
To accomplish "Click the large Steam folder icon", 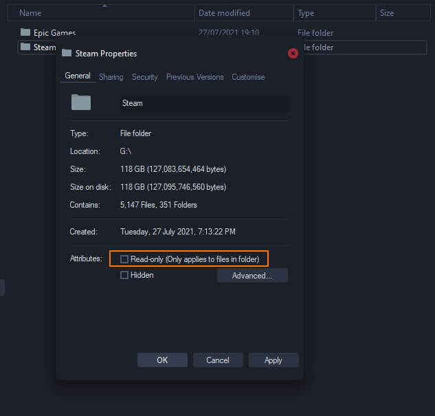I will click(x=81, y=102).
